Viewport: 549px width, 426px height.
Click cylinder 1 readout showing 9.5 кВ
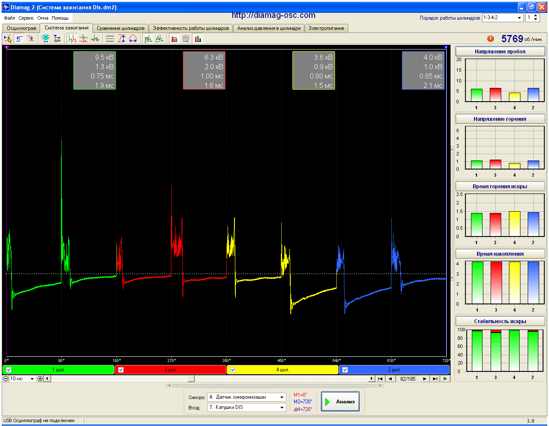[95, 70]
